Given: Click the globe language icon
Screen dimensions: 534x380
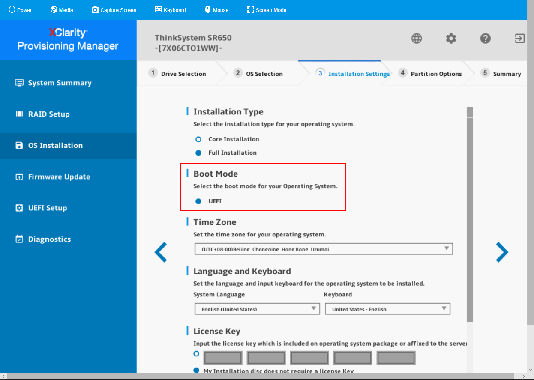Looking at the screenshot, I should click(417, 39).
